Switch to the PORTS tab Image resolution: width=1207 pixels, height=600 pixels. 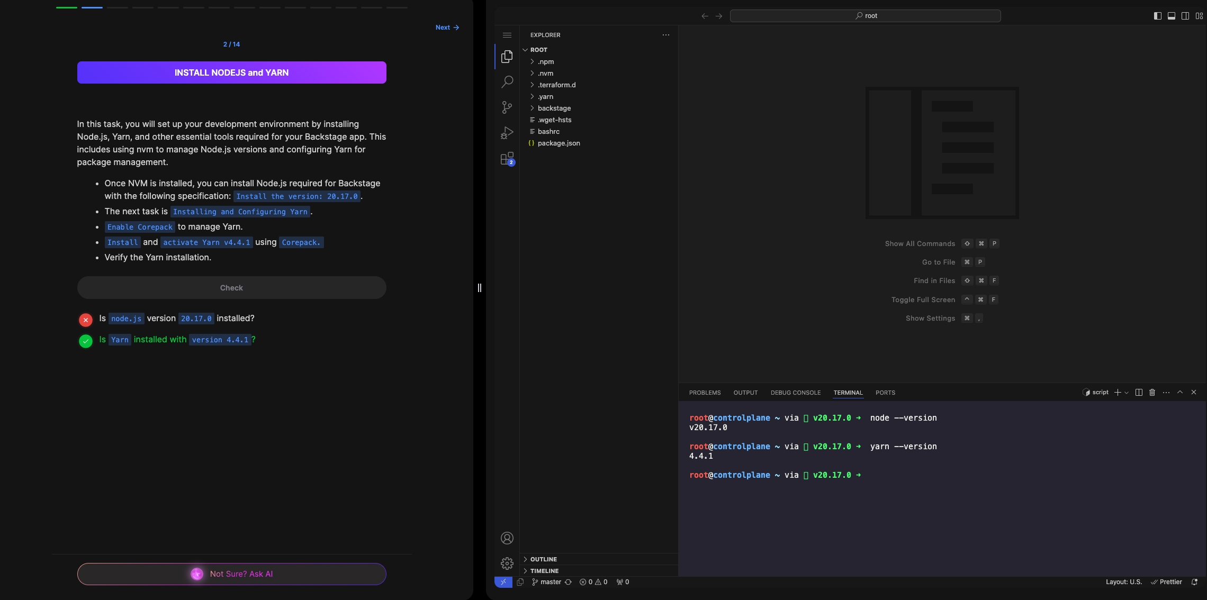885,393
